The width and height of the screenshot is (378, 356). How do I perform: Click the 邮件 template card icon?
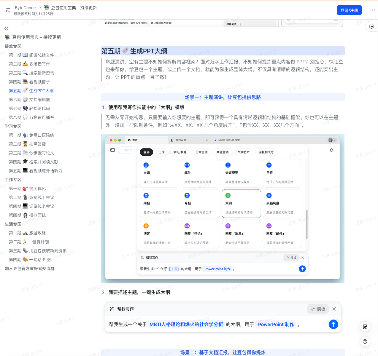click(187, 165)
